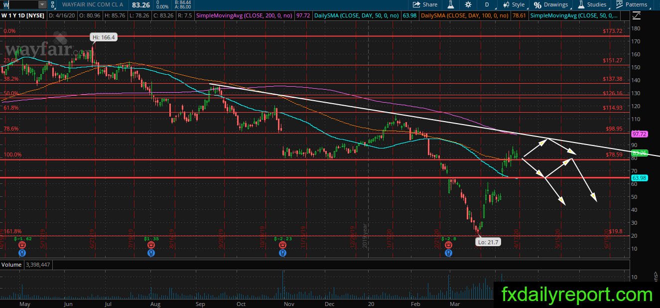Select the DailySMA (CLOSE, DAY, 100, 0, no) label
The height and width of the screenshot is (308, 660).
pos(464,15)
